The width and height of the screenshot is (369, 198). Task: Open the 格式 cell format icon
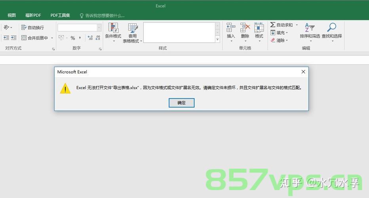tap(259, 28)
